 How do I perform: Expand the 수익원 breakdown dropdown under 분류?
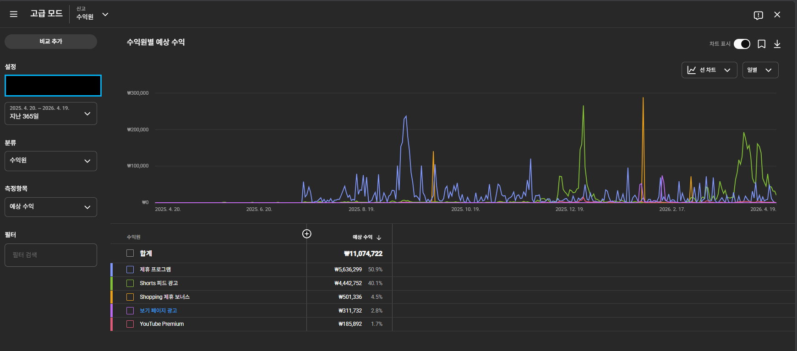[51, 161]
